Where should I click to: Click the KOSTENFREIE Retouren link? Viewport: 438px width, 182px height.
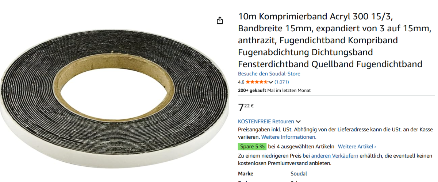point(266,122)
